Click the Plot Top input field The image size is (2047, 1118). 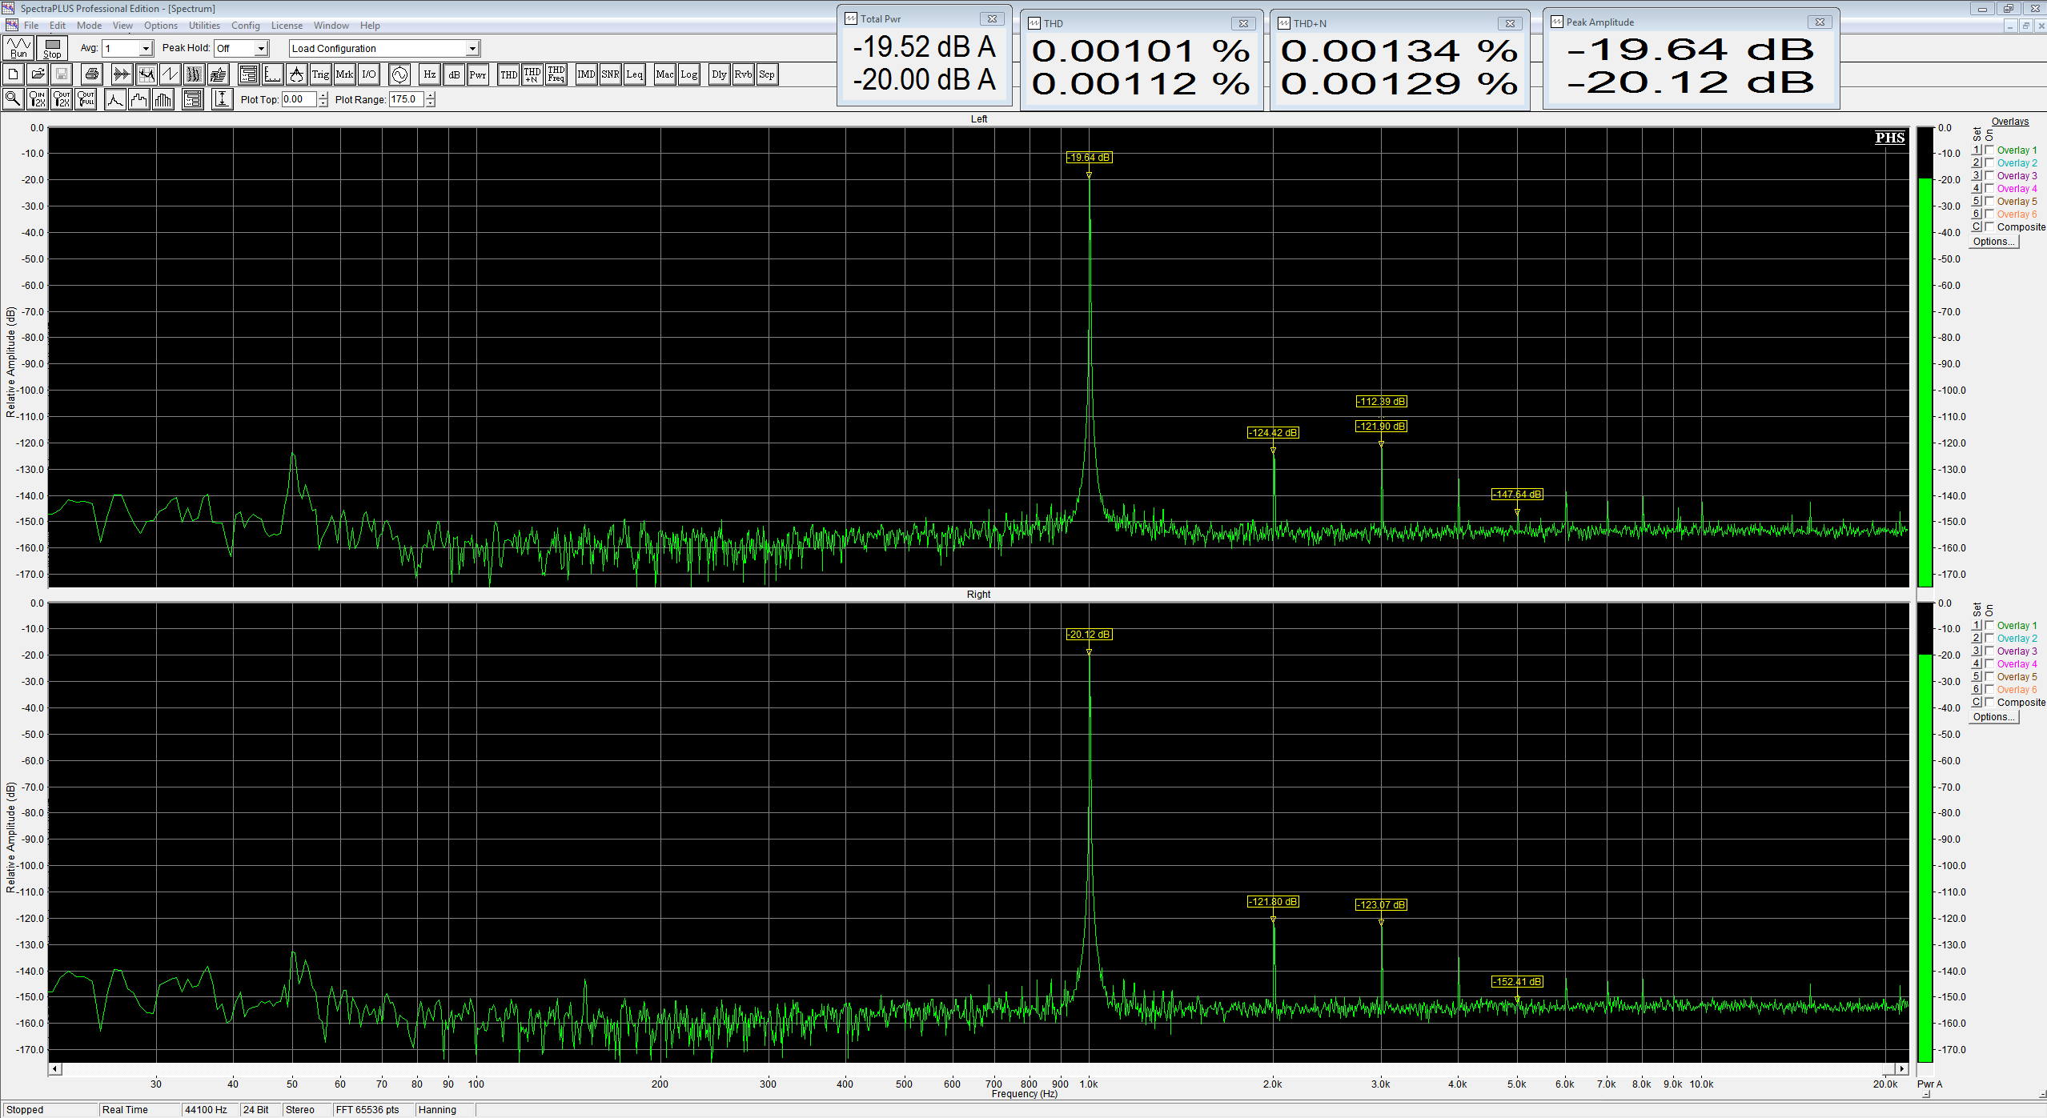pos(299,99)
